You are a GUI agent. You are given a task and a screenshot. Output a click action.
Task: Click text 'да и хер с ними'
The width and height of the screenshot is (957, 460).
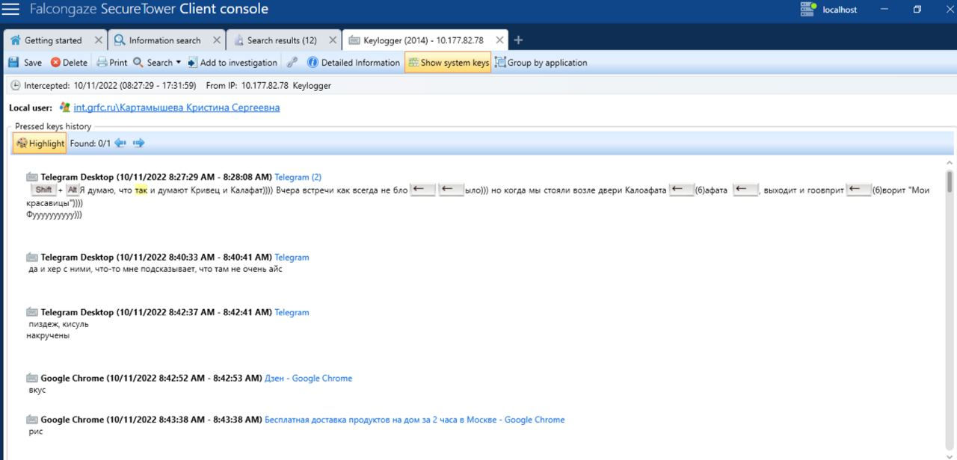click(x=60, y=270)
